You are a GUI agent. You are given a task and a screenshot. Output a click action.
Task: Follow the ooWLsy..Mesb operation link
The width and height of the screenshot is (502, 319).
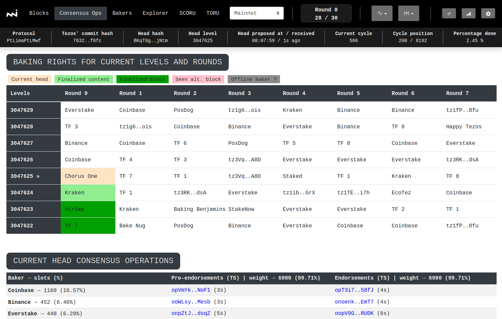(x=191, y=302)
